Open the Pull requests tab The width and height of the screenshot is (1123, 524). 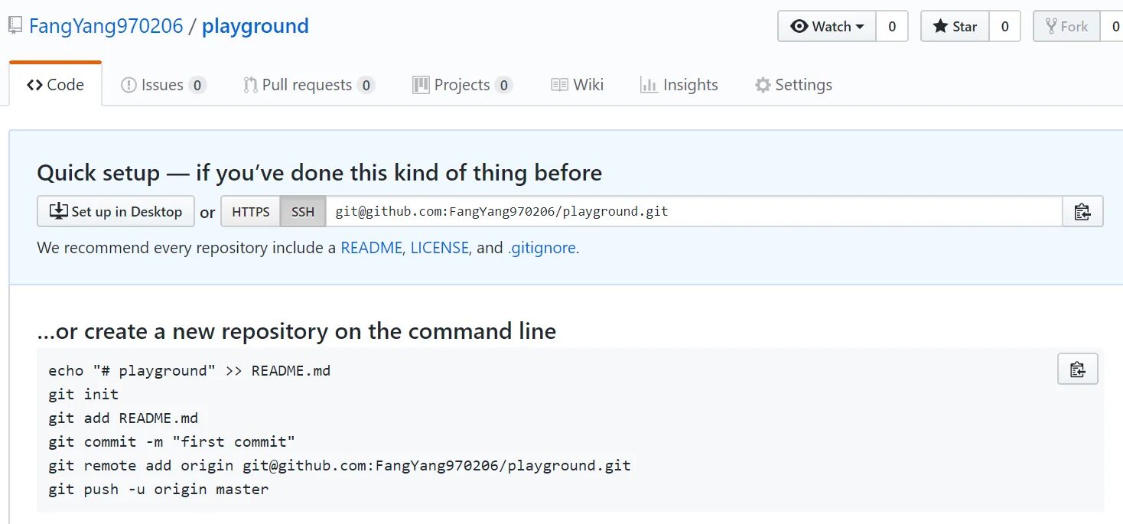point(308,85)
